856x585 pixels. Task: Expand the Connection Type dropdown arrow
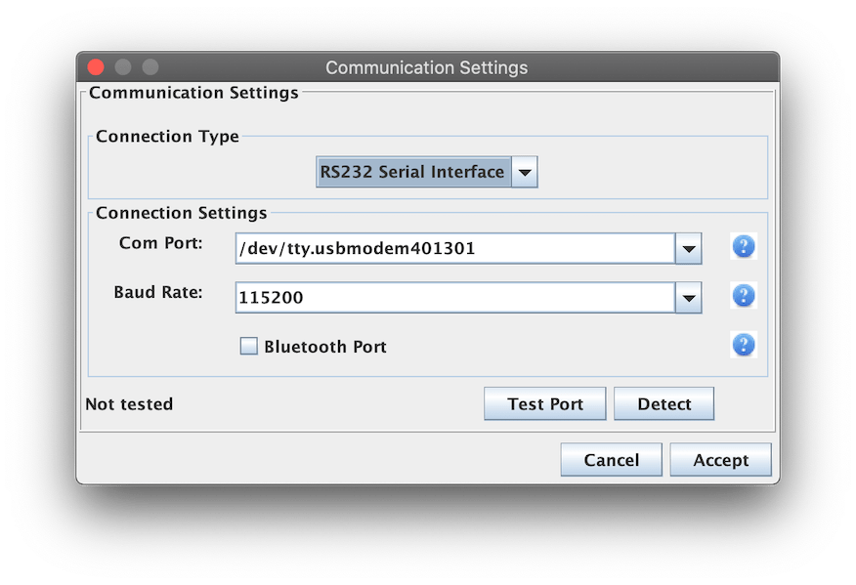525,173
